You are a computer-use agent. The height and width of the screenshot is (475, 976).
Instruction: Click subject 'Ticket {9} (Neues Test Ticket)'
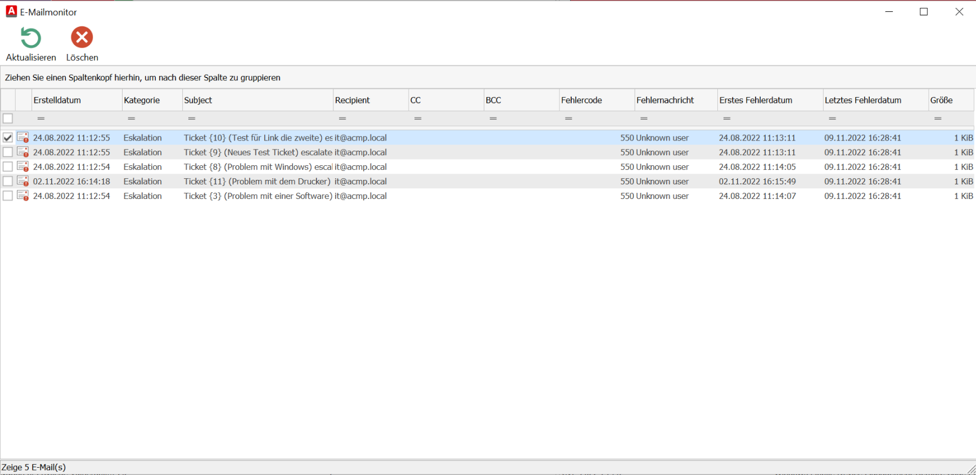(258, 152)
